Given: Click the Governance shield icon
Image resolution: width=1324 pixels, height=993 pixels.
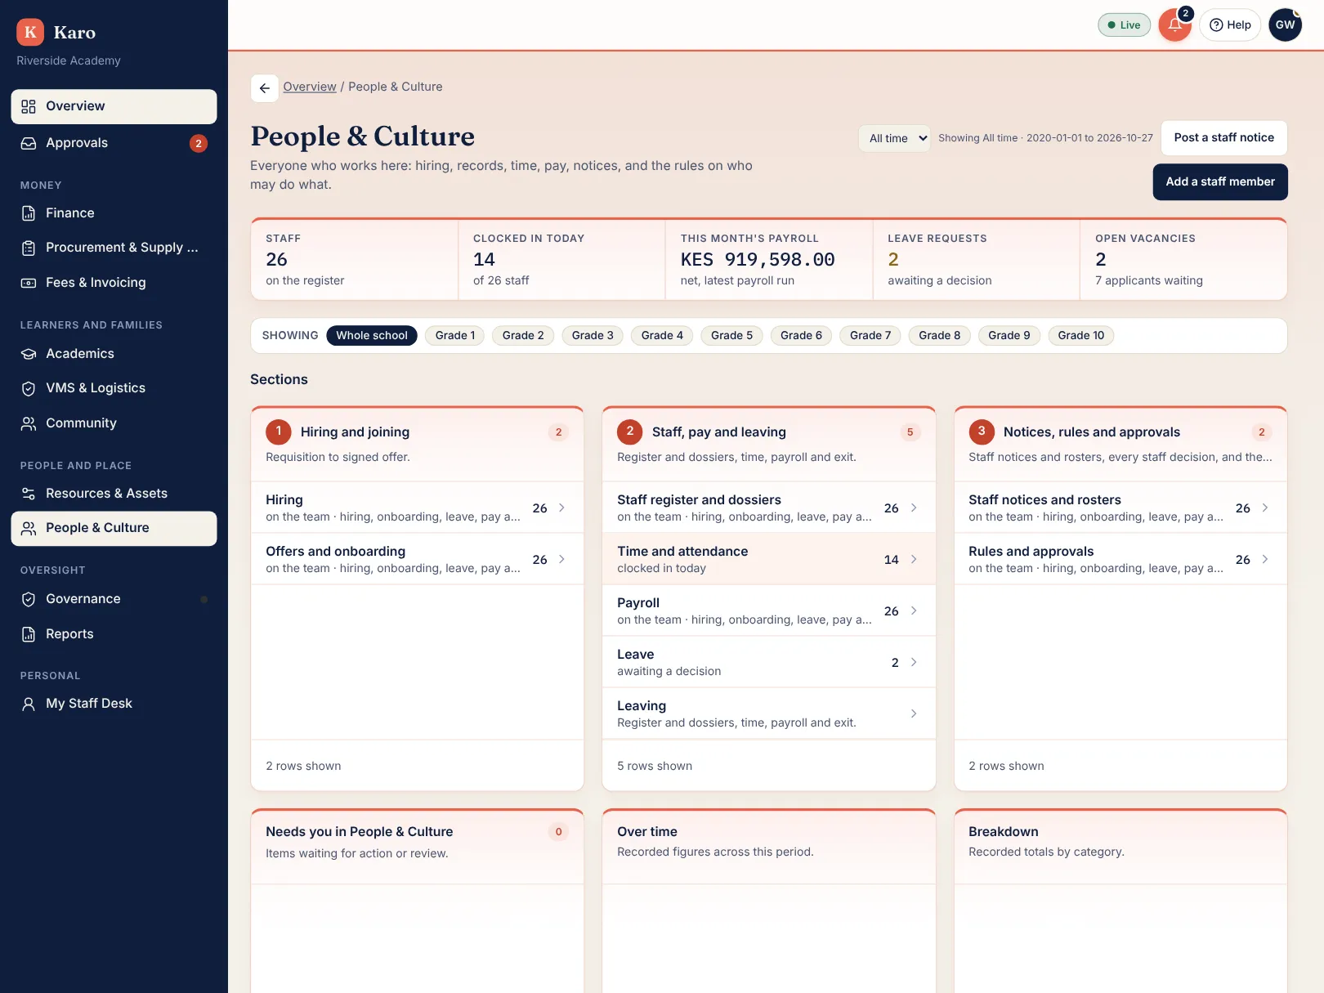Looking at the screenshot, I should click(x=29, y=599).
